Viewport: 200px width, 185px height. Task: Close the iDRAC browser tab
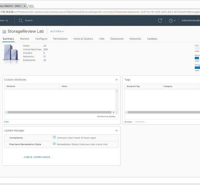(x=25, y=6)
